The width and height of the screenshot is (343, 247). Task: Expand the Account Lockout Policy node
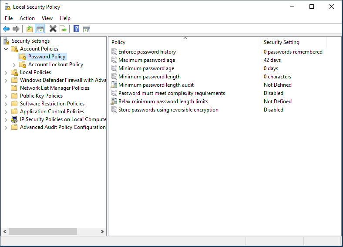tap(14, 65)
